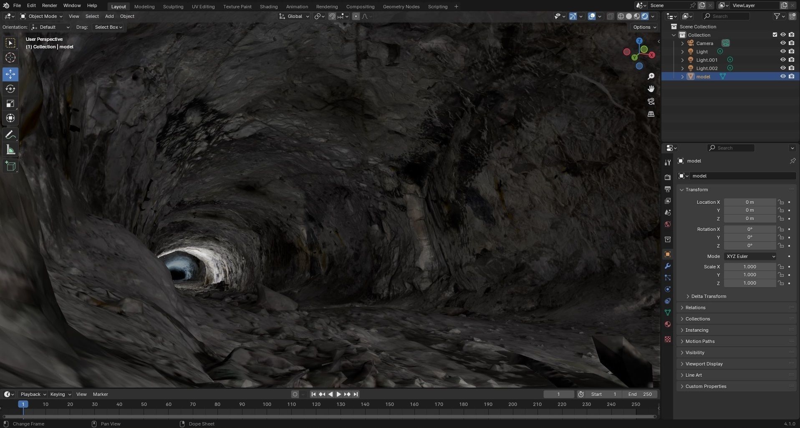Click Marker in timeline header
The image size is (800, 428).
click(x=100, y=394)
